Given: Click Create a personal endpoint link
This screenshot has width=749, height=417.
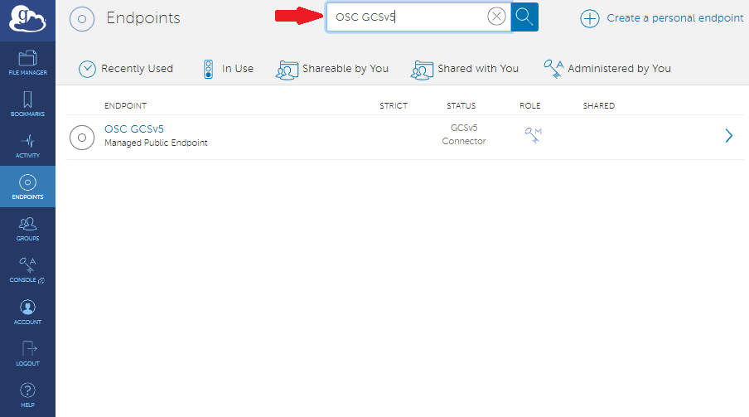Looking at the screenshot, I should [x=675, y=18].
